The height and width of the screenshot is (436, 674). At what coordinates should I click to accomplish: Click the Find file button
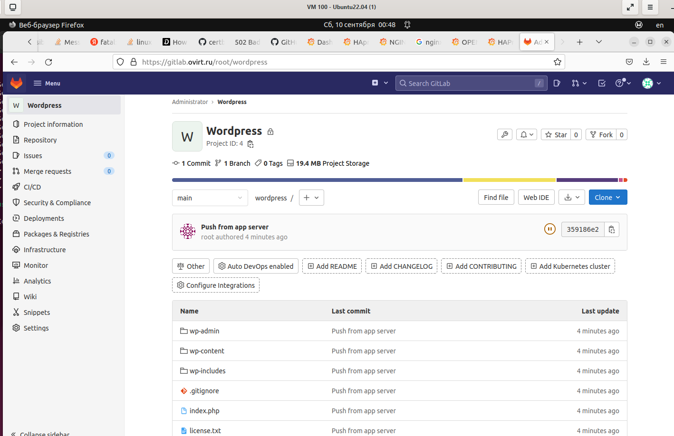coord(496,198)
